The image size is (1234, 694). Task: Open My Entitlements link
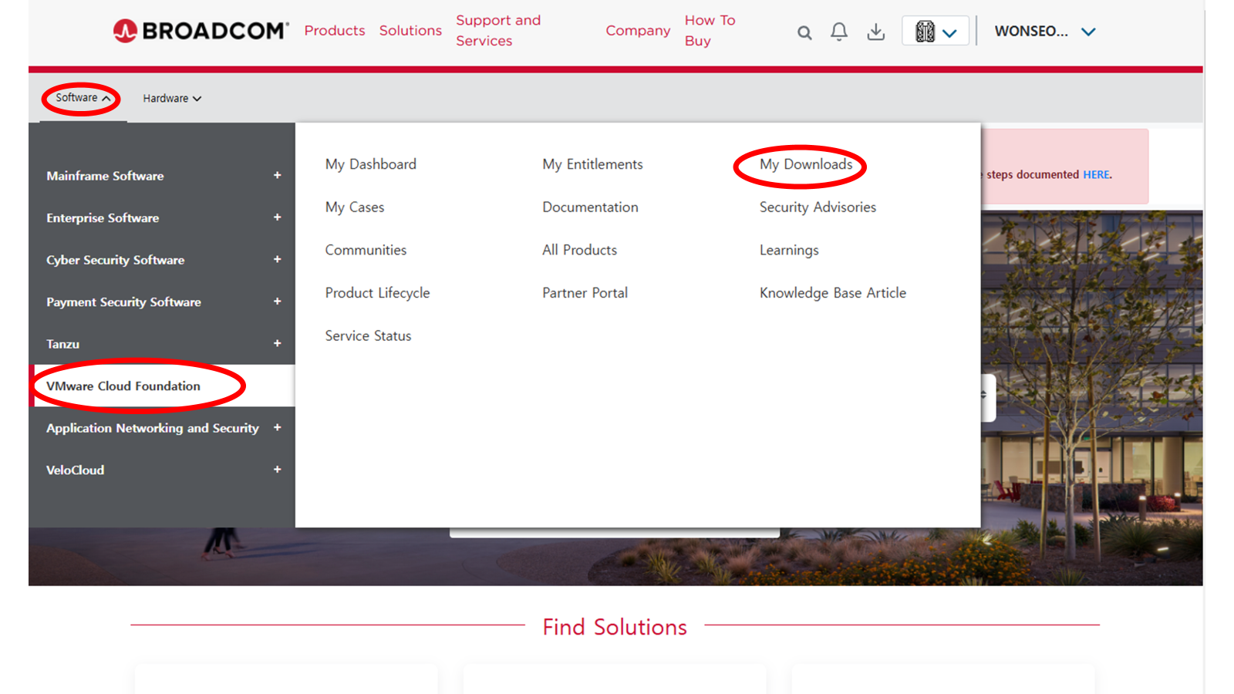pyautogui.click(x=592, y=164)
